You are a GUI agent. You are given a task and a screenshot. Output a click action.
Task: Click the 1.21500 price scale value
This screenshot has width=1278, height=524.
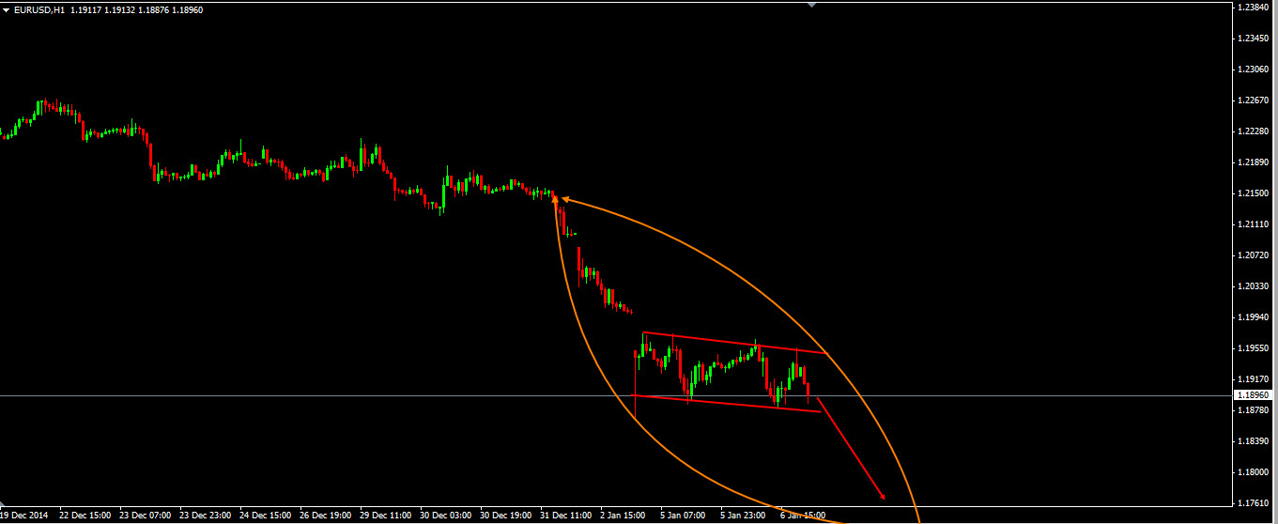click(1253, 193)
